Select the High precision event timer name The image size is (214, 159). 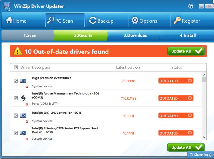tap(51, 78)
